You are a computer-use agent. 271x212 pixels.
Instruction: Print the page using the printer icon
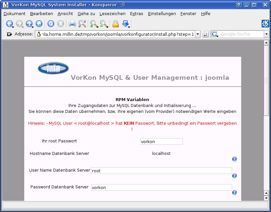[x=72, y=24]
